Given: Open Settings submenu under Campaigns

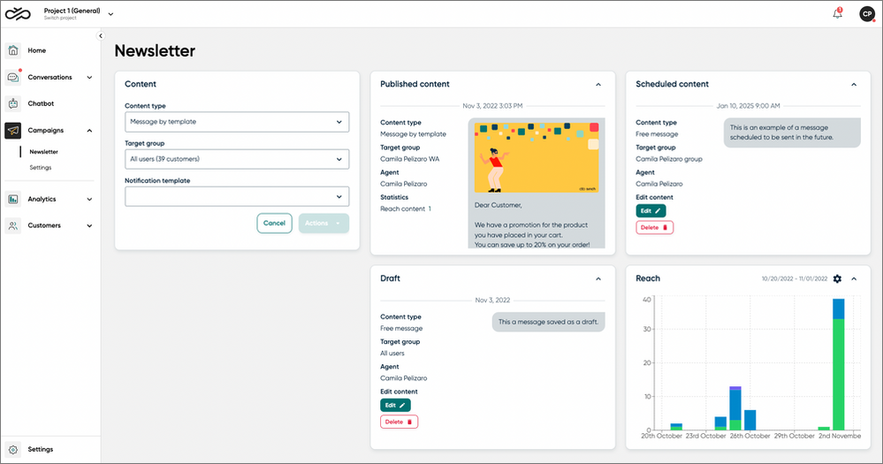Looking at the screenshot, I should click(40, 167).
